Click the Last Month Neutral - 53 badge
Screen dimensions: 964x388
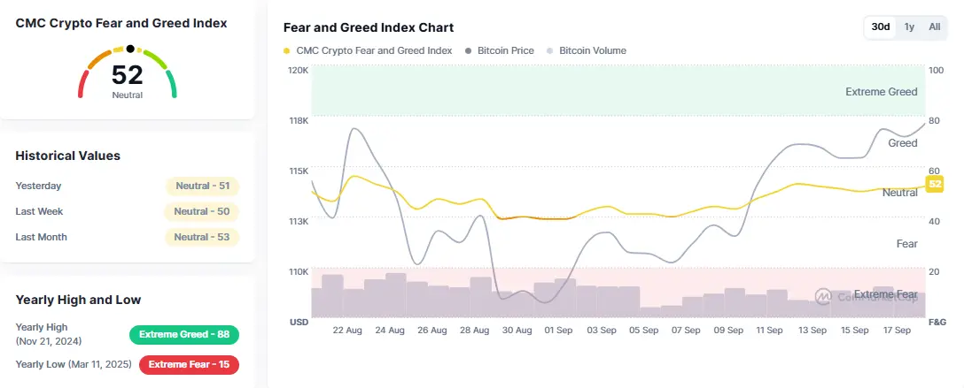[x=202, y=238]
